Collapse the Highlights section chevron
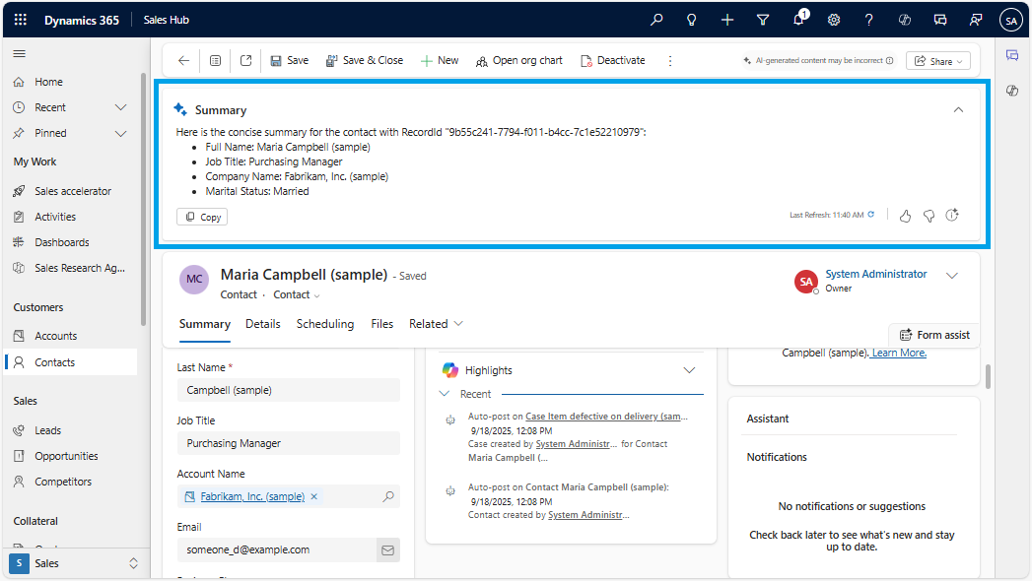This screenshot has height=581, width=1032. click(x=689, y=370)
